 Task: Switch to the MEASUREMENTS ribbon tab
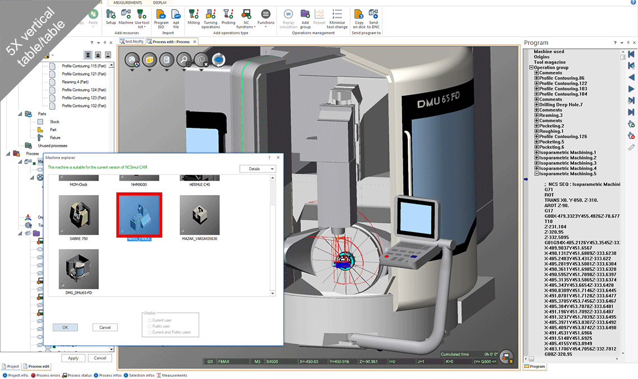127,3
